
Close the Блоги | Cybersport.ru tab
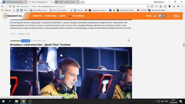point(52,2)
